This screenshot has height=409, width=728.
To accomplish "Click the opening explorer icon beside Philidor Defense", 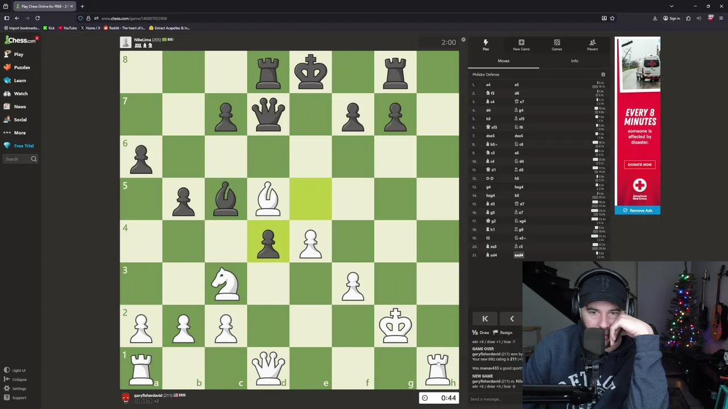I will click(x=603, y=74).
